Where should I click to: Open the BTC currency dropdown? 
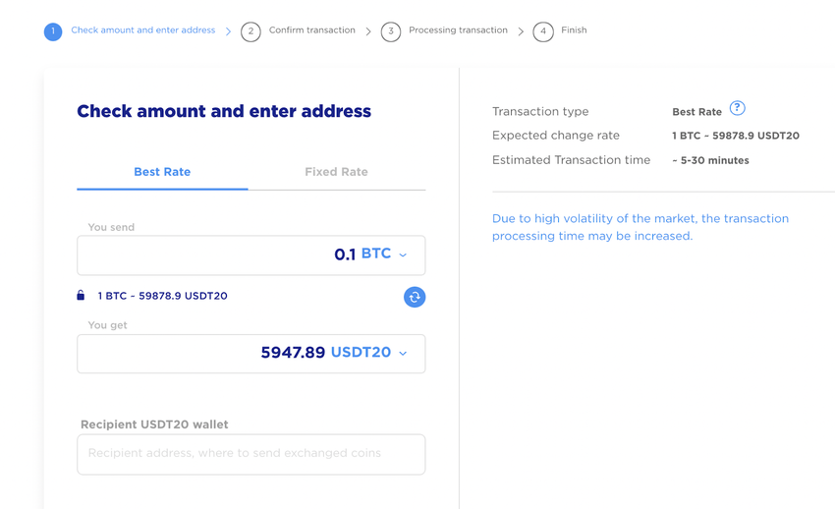pos(383,254)
